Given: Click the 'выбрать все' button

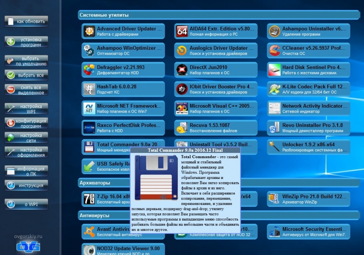Looking at the screenshot, I should click(26, 75).
